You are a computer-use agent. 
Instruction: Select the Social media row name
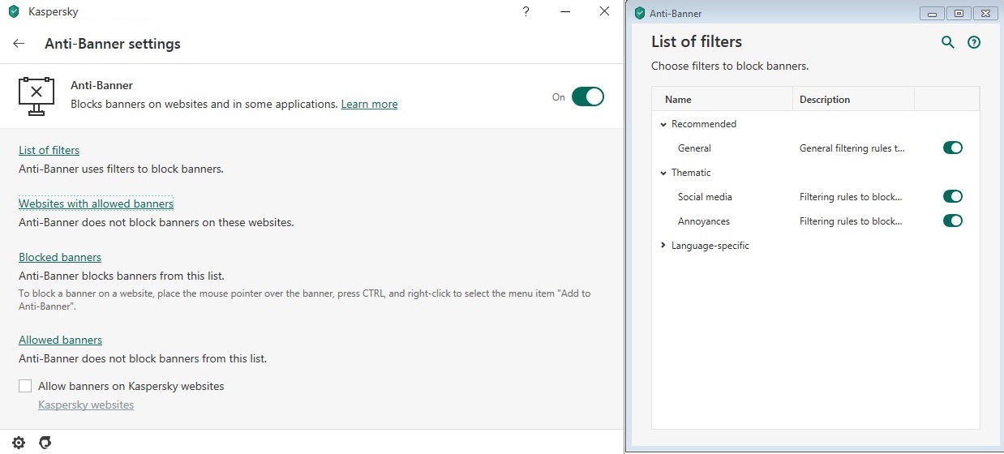[x=705, y=197]
